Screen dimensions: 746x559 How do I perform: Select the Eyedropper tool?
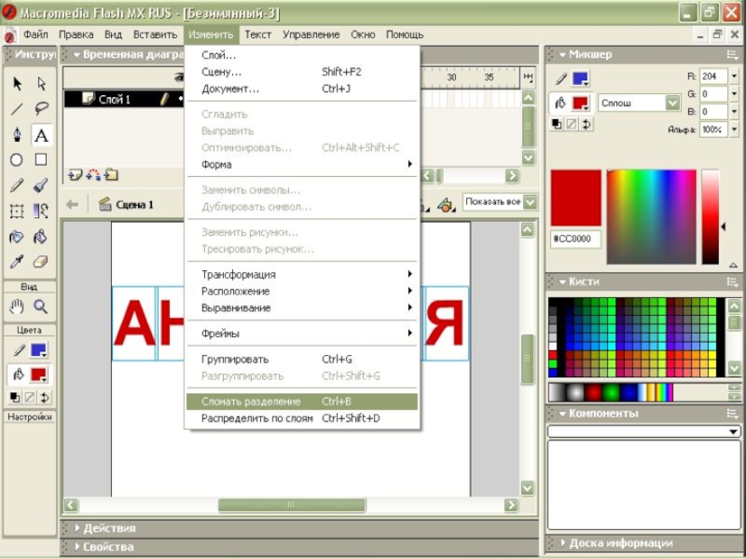(x=17, y=262)
